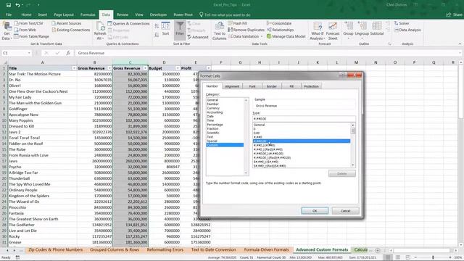Open the Data Analysis add-in

point(407,30)
